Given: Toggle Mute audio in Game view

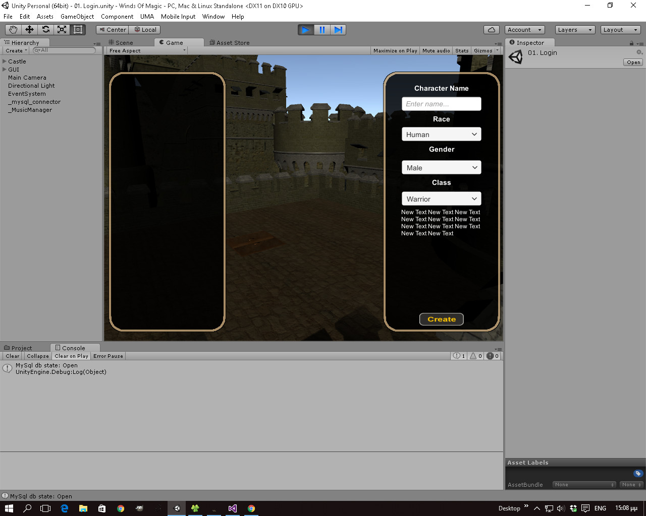Looking at the screenshot, I should [x=436, y=50].
